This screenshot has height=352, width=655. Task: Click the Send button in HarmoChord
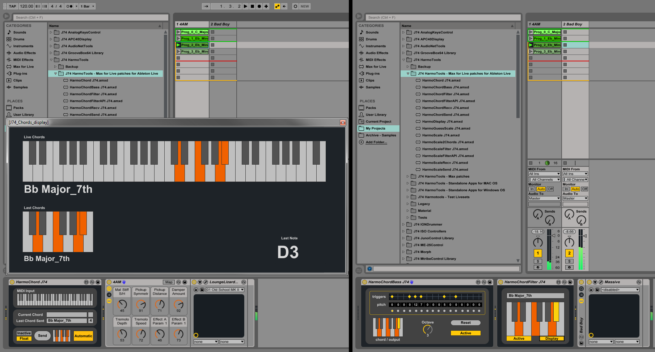tap(43, 336)
